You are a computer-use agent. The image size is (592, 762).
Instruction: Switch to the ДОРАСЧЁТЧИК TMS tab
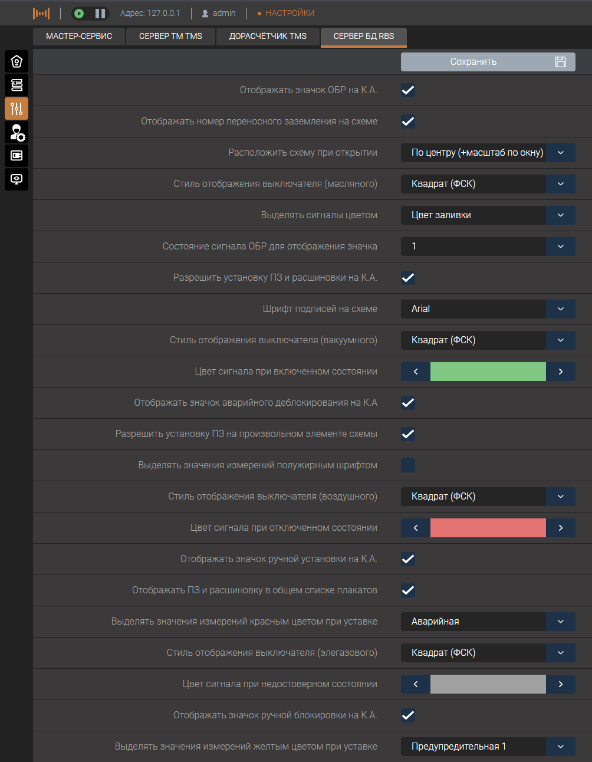268,37
